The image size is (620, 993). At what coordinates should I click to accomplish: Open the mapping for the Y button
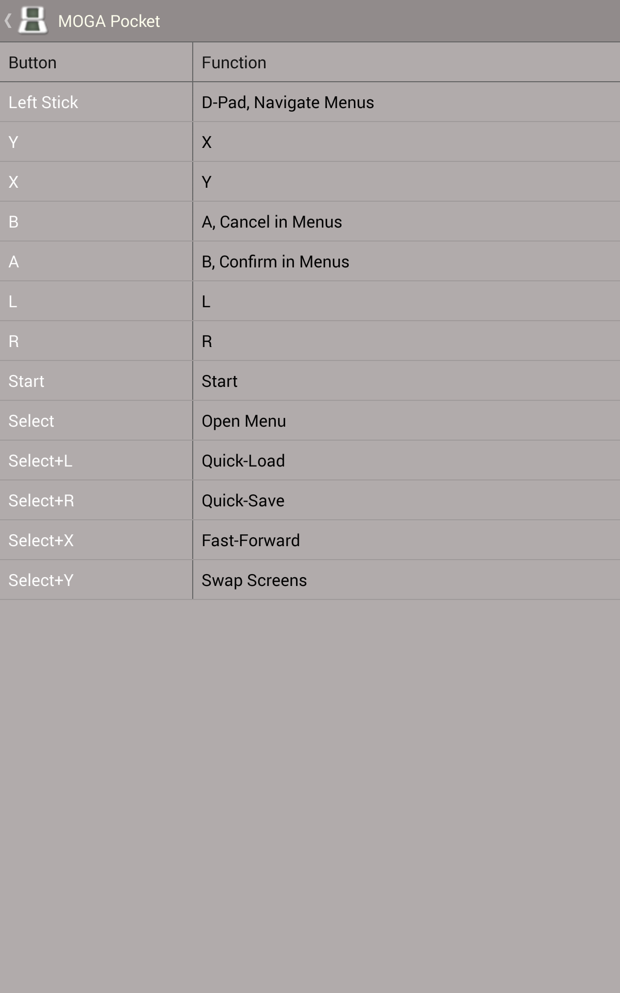(x=96, y=142)
